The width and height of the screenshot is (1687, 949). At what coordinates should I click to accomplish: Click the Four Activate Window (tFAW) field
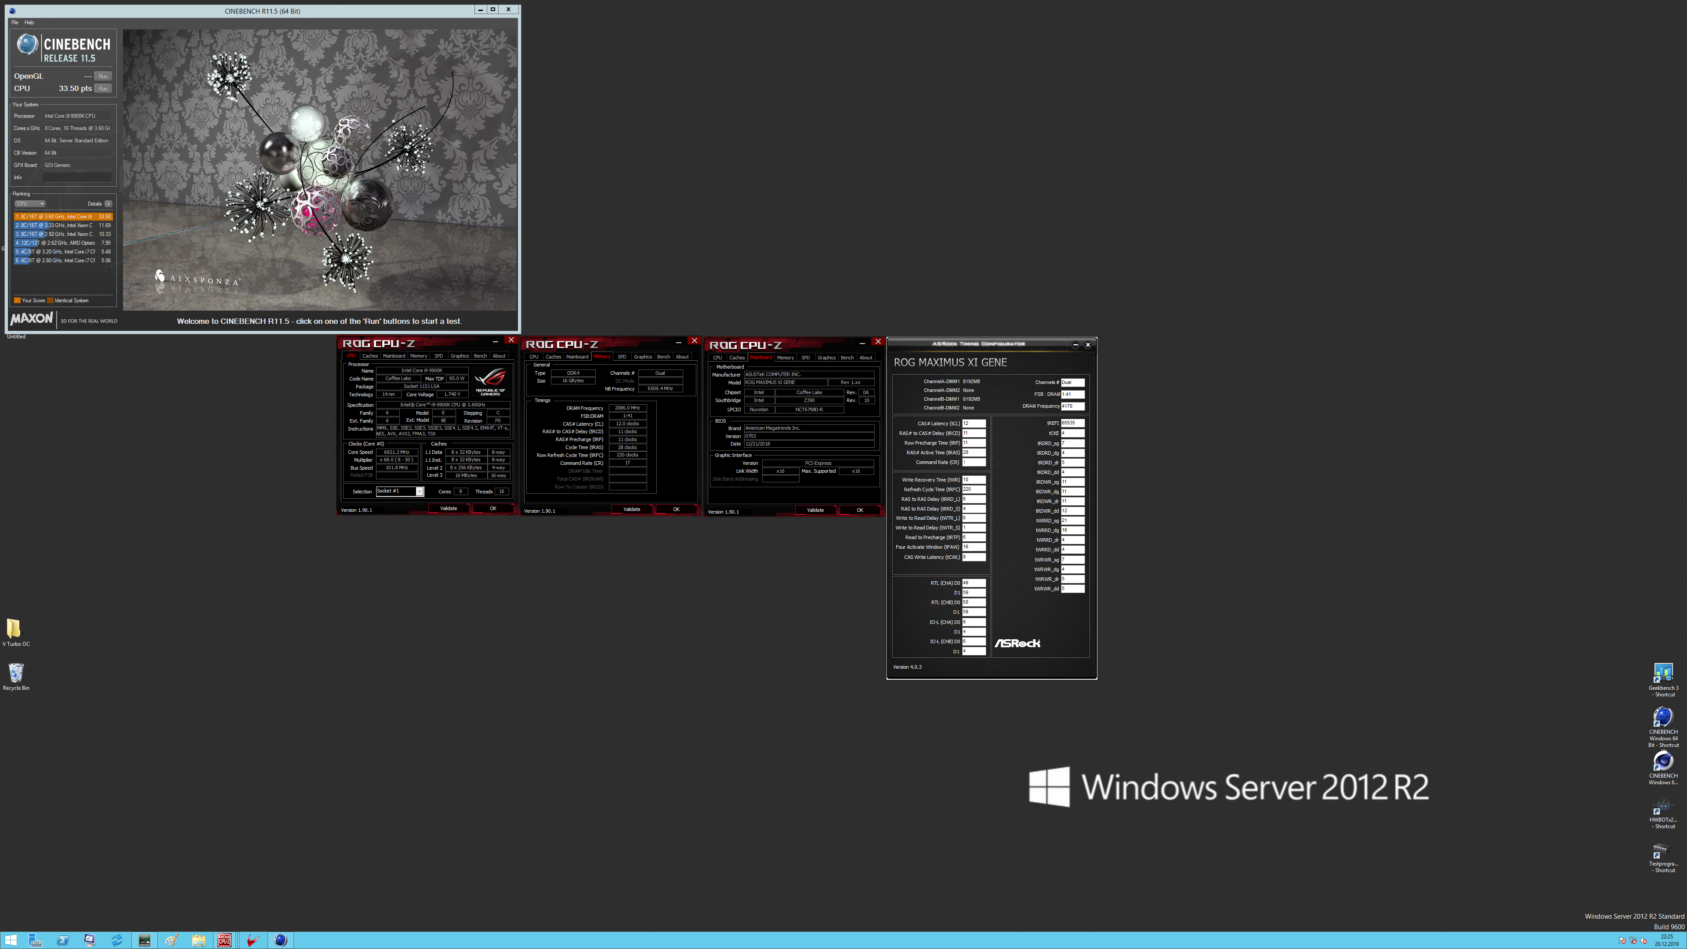click(x=973, y=547)
